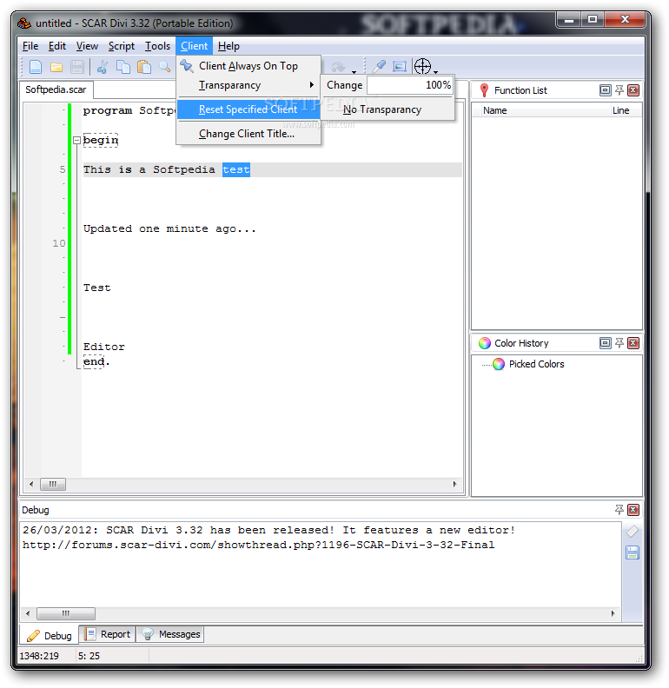Click debug scrollbar right arrow
669x688 pixels.
tap(613, 613)
